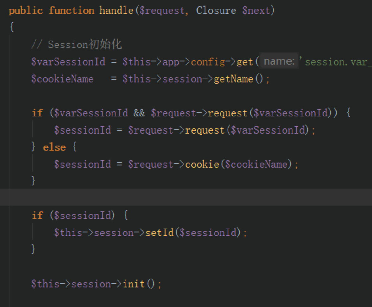372x307 pixels.
Task: Click the first 'if' keyword
Action: 37,113
